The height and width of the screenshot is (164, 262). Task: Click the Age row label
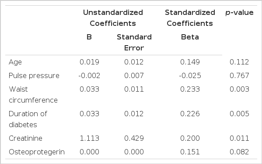15,62
